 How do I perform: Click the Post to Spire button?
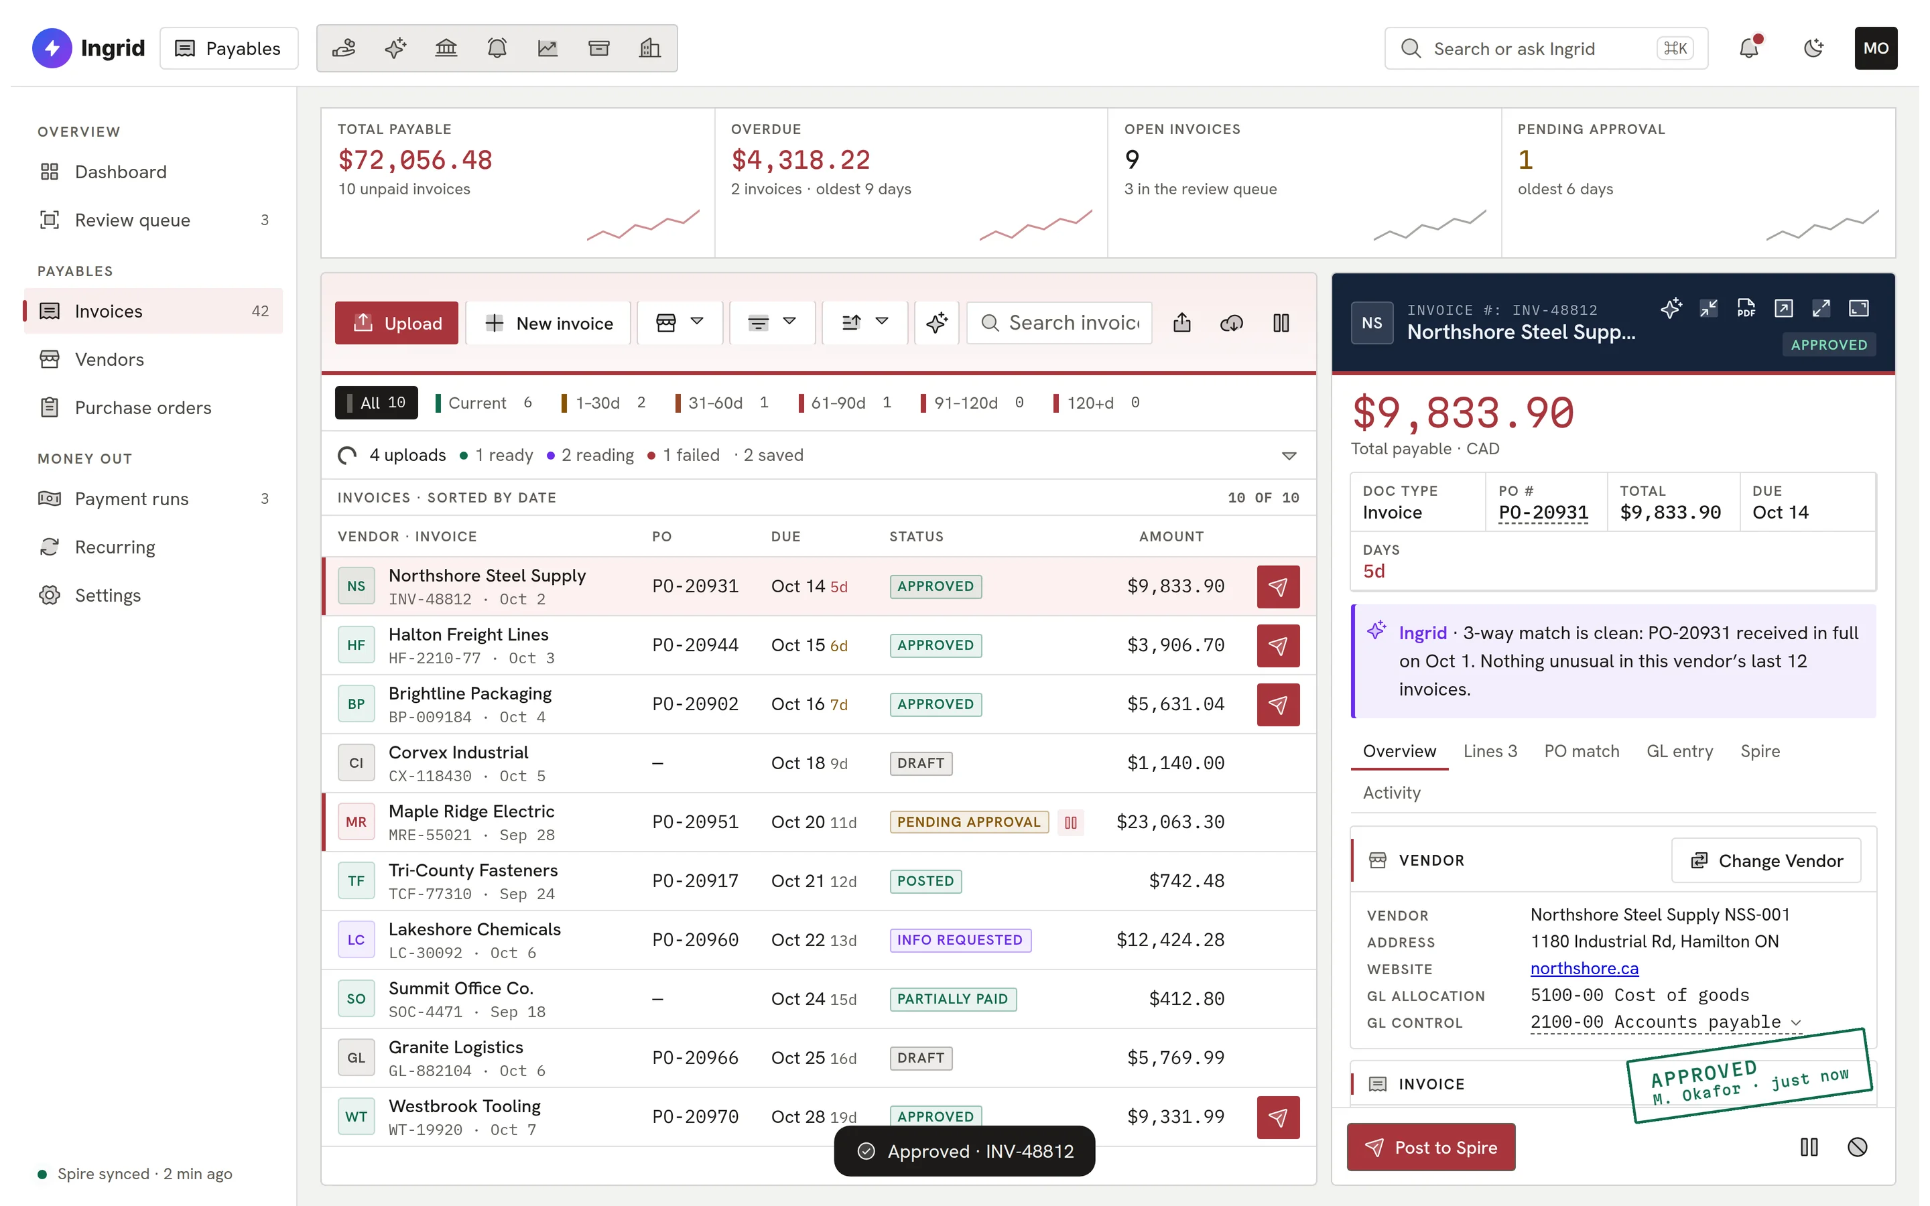(1431, 1147)
